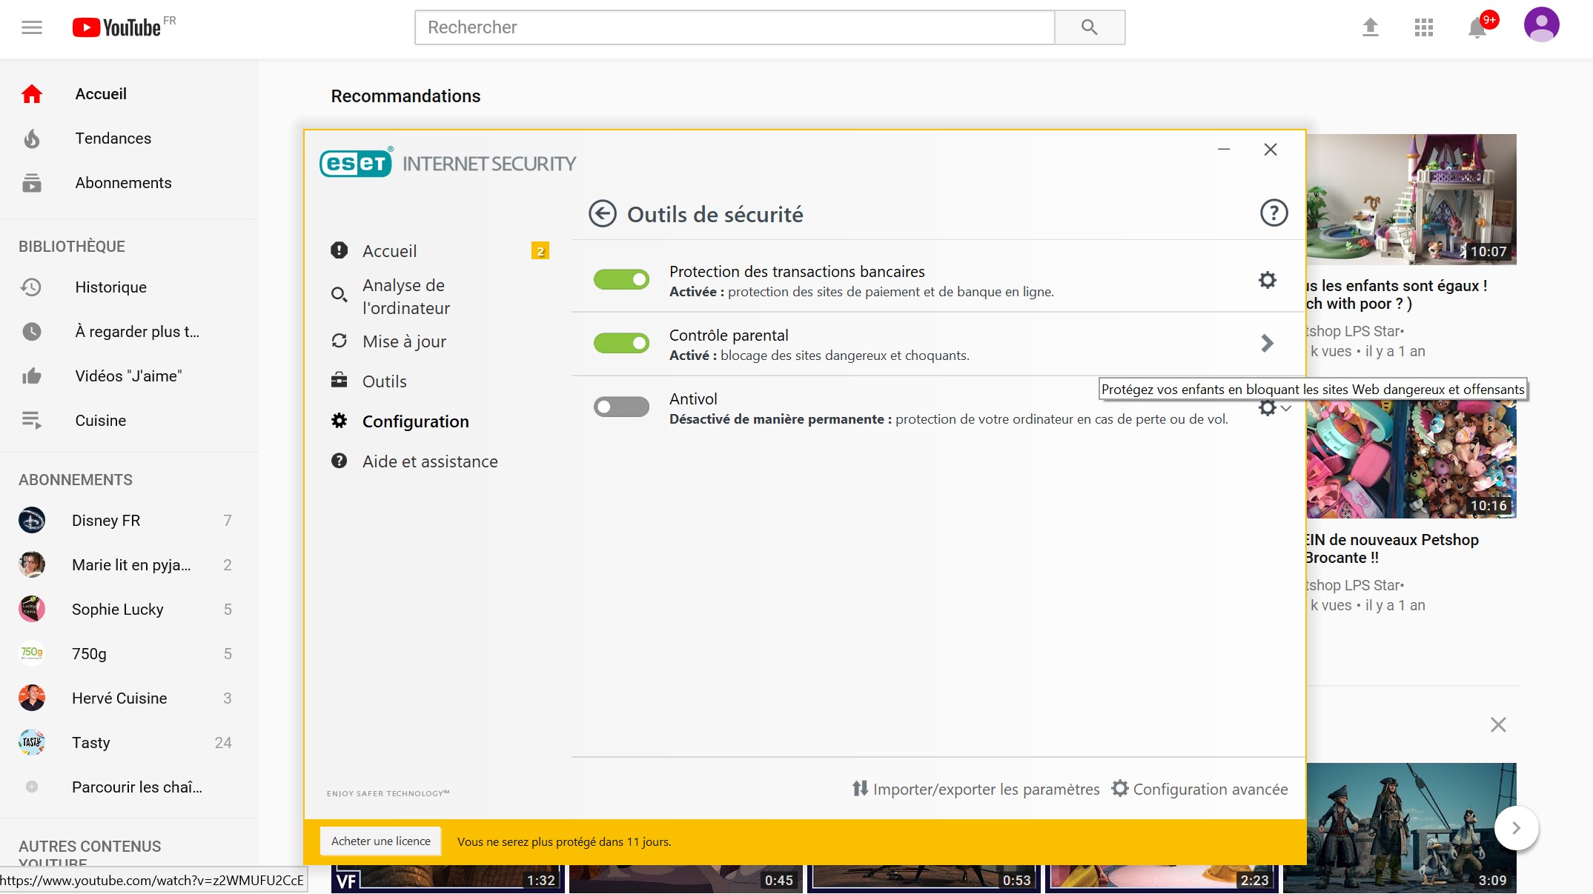Image resolution: width=1593 pixels, height=894 pixels.
Task: Select Outils in the ESET sidebar
Action: pos(384,381)
